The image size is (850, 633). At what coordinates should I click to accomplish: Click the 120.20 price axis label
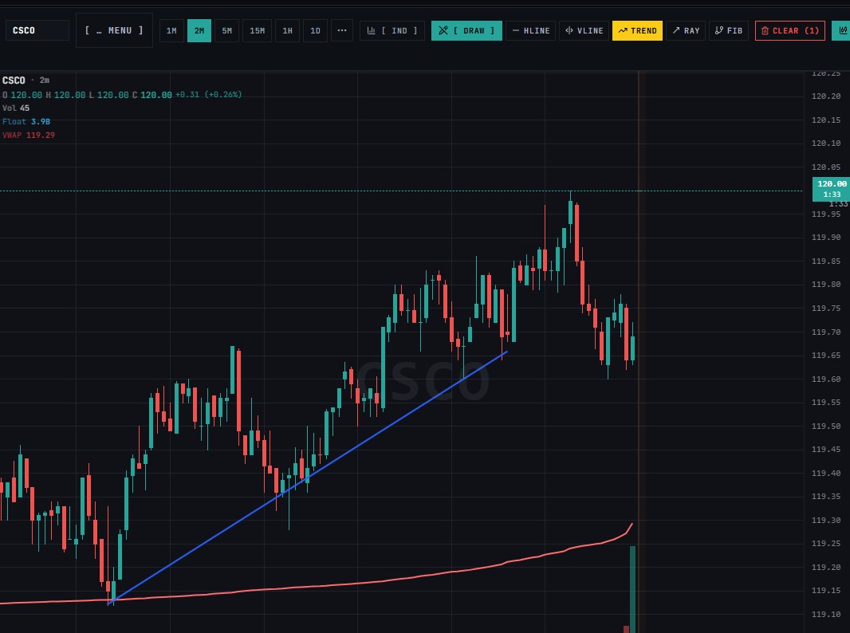pos(826,96)
